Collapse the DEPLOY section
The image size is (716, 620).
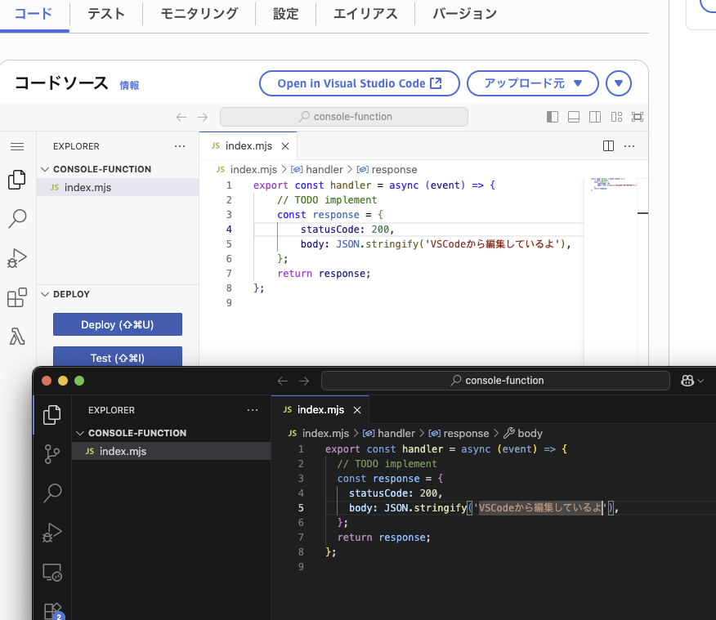45,294
